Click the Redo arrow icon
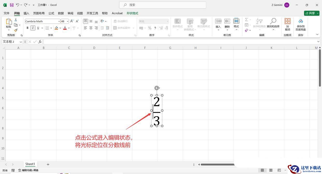322x174 pixels. (26, 5)
